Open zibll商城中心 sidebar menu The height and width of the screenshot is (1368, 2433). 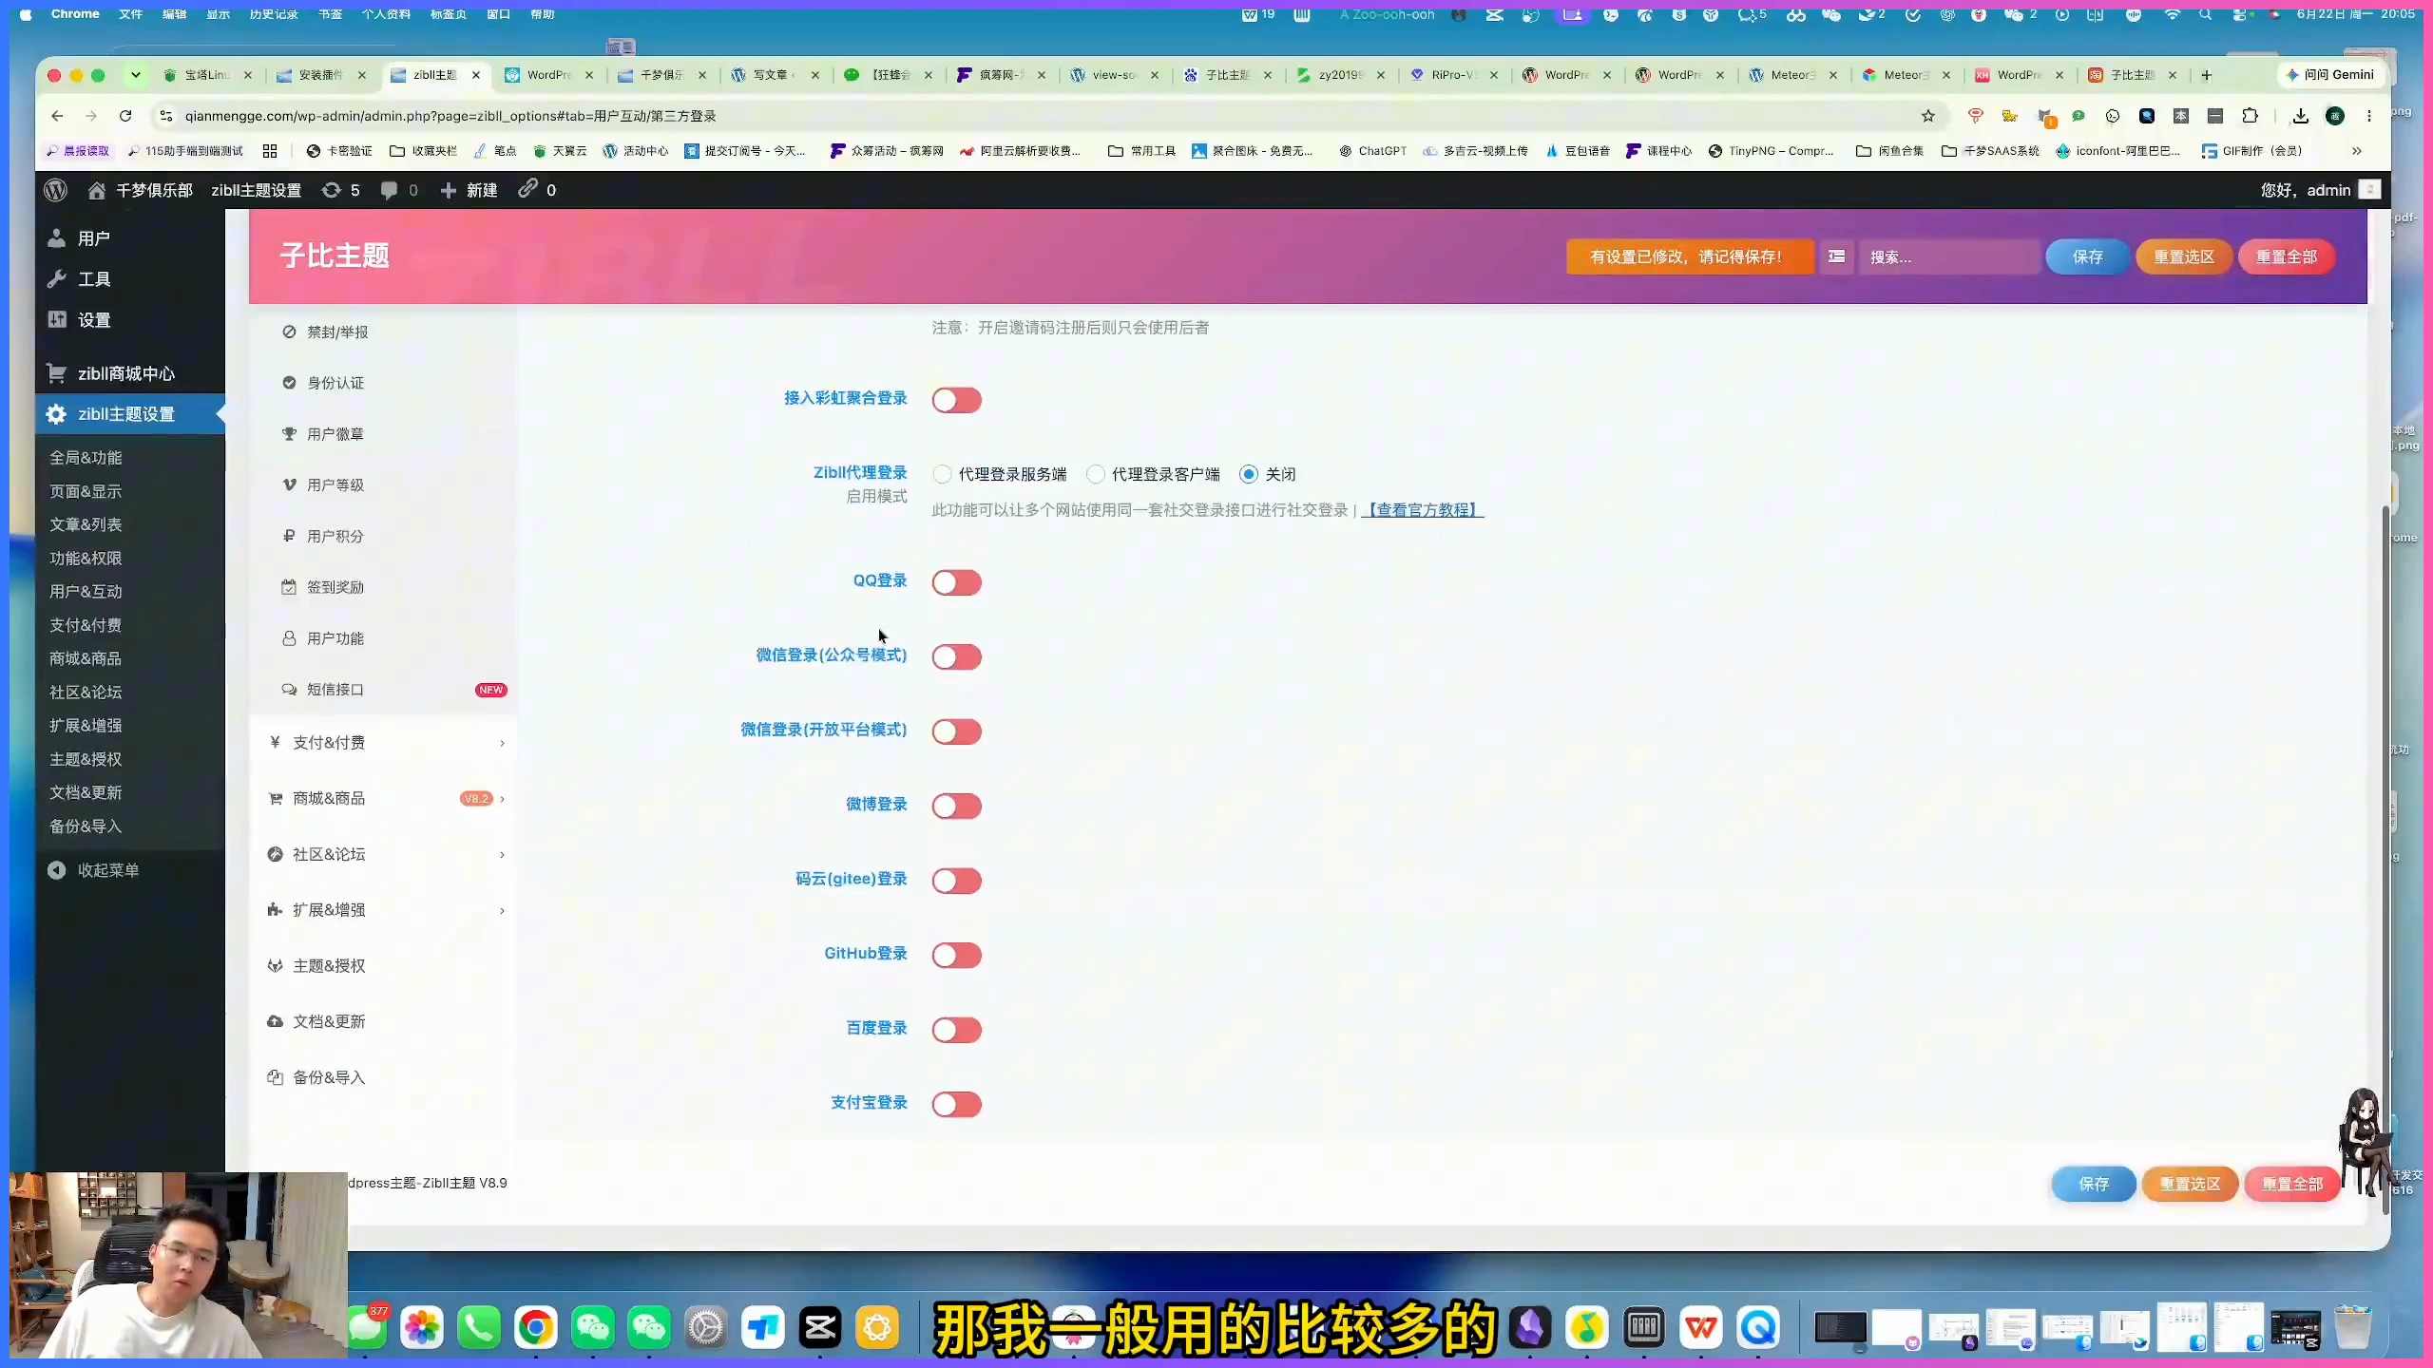(126, 373)
